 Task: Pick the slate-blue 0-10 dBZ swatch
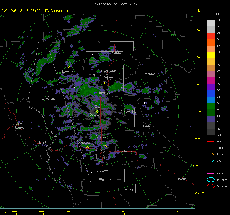click(211, 119)
